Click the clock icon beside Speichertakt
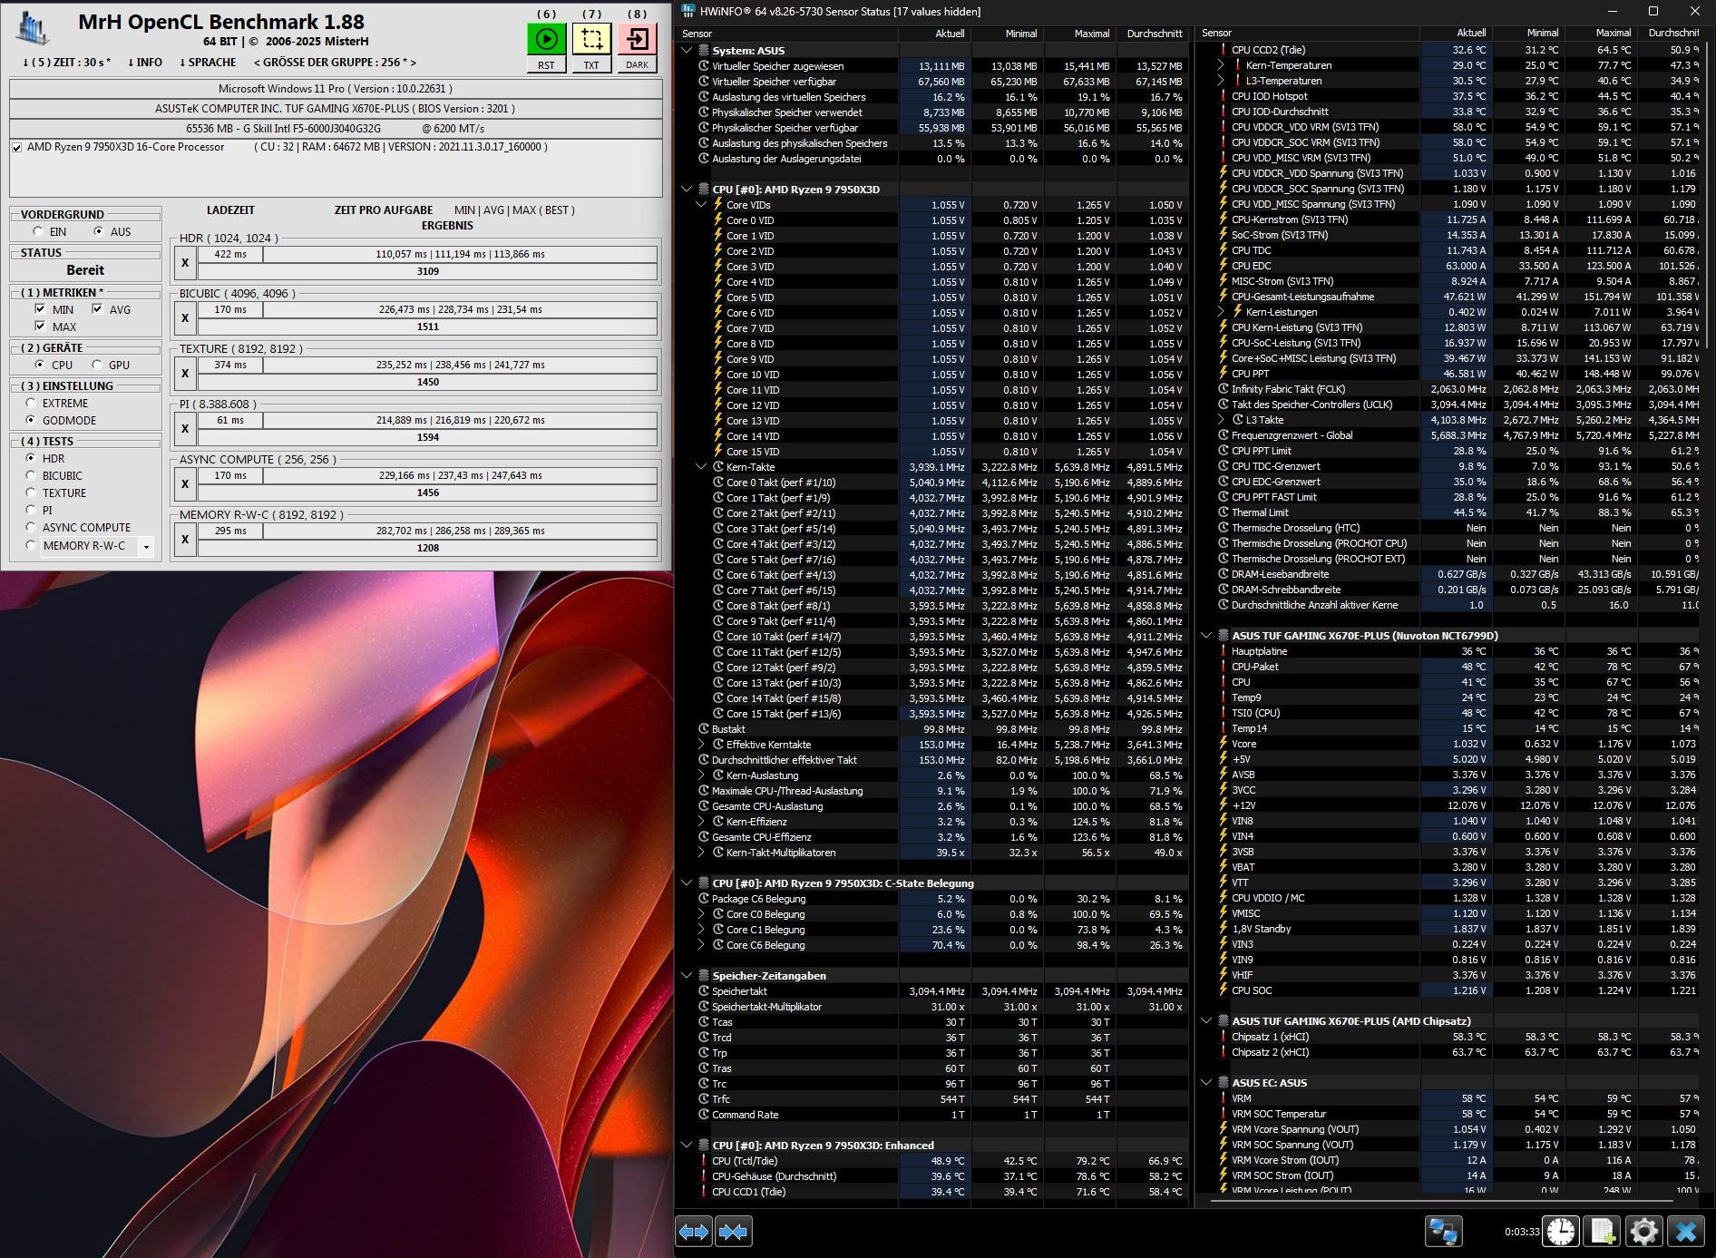 (704, 991)
